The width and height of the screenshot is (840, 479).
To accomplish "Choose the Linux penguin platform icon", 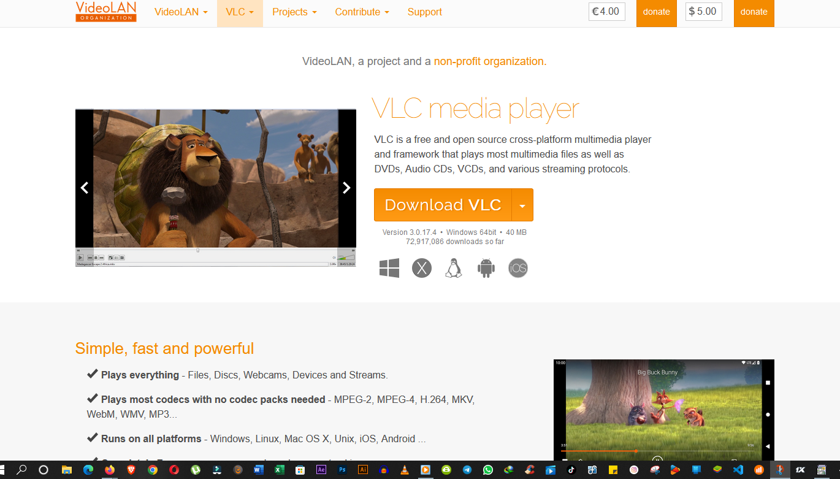I will click(x=454, y=268).
